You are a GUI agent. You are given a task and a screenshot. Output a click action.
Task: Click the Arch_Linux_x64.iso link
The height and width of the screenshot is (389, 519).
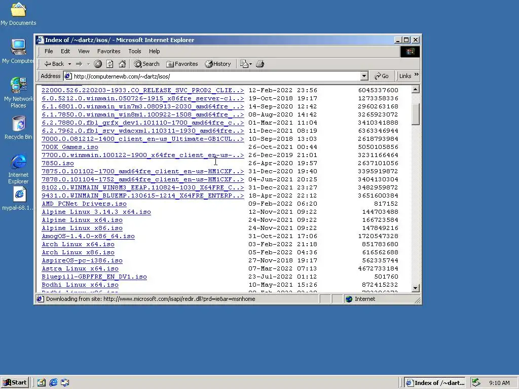pos(78,244)
